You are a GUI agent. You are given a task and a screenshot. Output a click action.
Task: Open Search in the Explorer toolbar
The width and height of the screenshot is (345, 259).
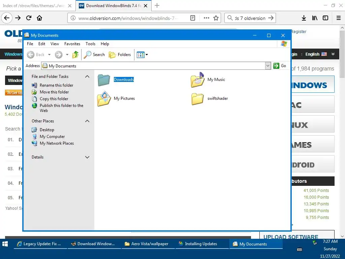pyautogui.click(x=94, y=55)
